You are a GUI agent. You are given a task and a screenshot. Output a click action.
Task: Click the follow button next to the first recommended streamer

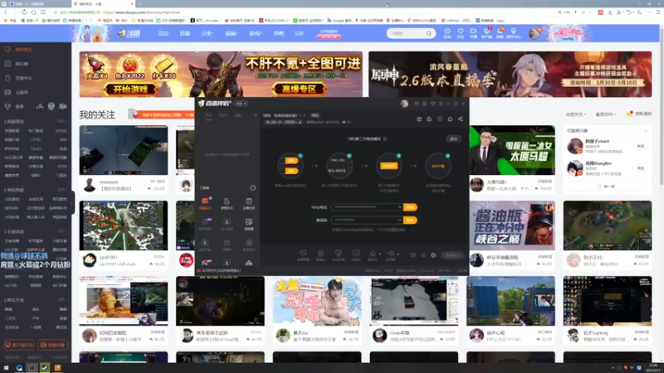(640, 146)
